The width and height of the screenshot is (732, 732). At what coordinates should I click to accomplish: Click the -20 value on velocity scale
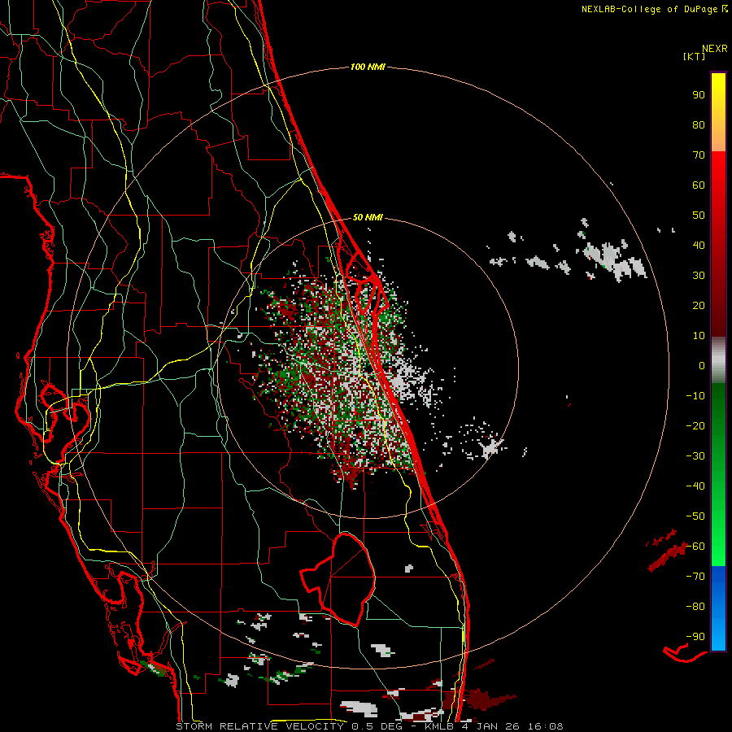(x=695, y=425)
